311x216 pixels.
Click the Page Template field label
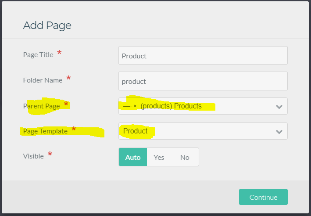tap(45, 131)
